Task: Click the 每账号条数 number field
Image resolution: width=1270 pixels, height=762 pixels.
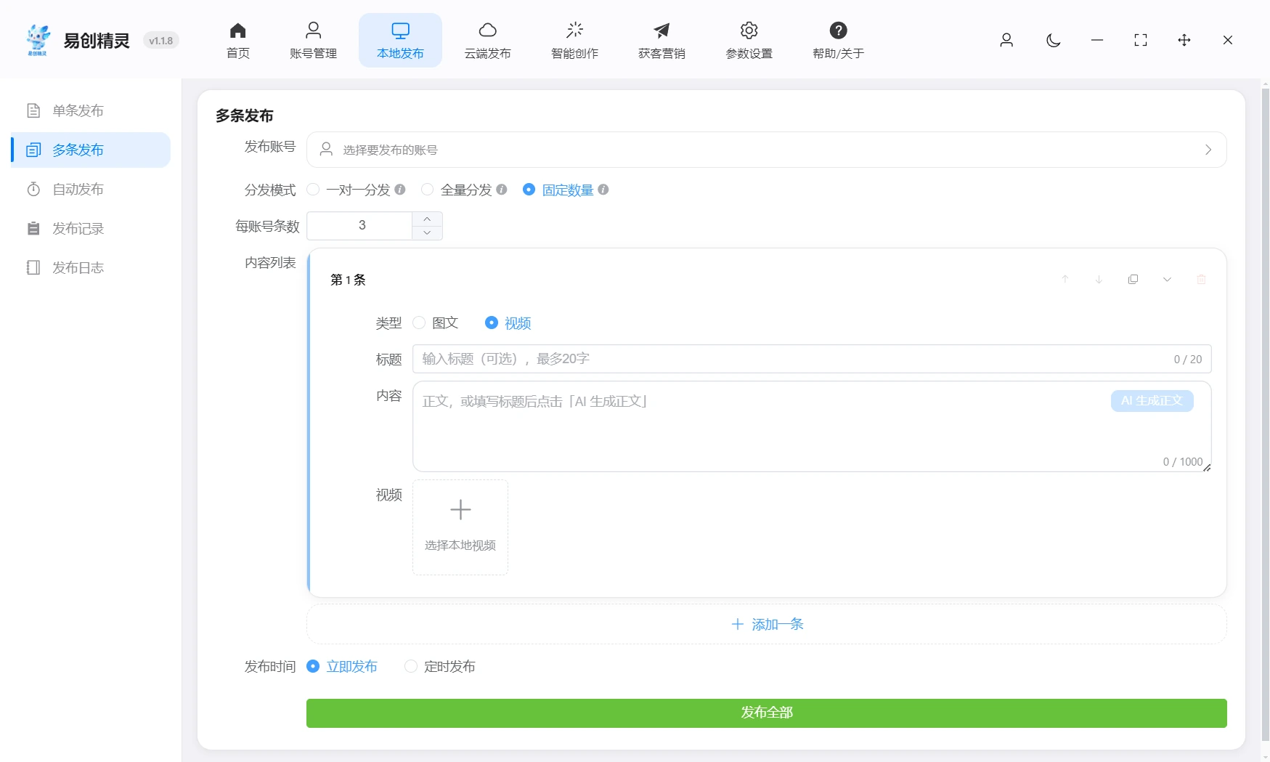Action: point(362,226)
